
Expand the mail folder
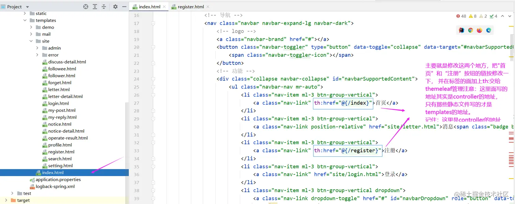tap(31, 34)
